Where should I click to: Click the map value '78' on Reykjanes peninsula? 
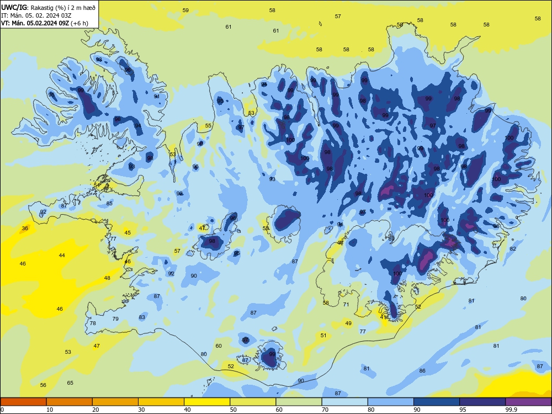tap(93, 323)
